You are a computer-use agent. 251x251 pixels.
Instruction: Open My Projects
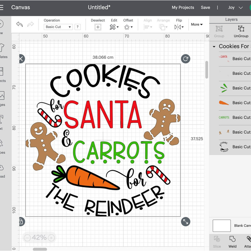point(183,7)
